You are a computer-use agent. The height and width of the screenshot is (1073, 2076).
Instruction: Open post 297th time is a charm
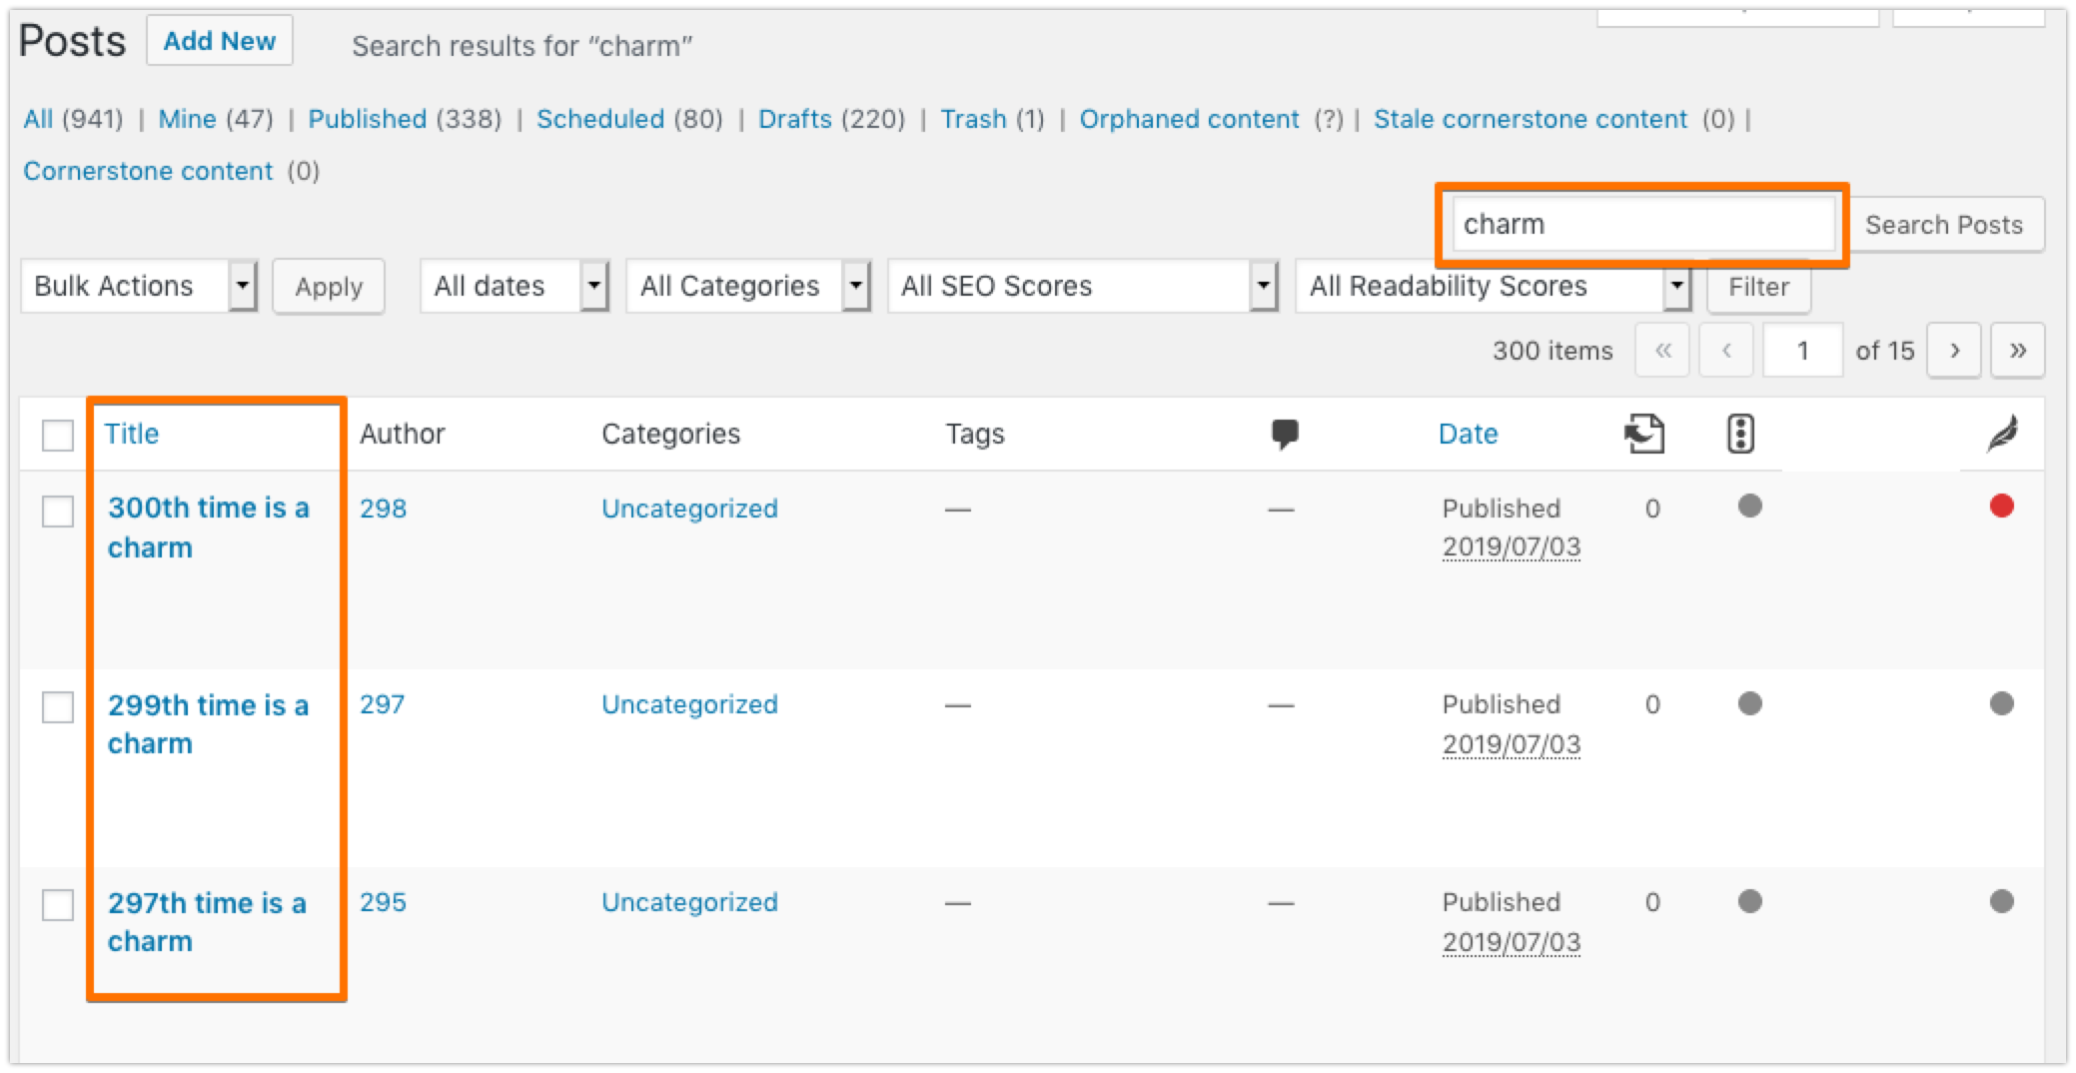pyautogui.click(x=207, y=922)
